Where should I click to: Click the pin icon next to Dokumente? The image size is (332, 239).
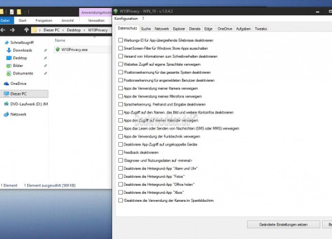(45, 74)
